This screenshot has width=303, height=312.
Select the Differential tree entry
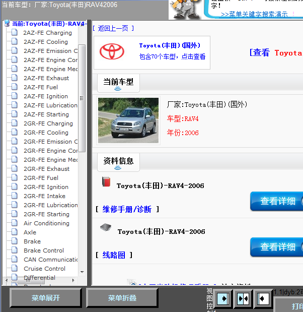(x=39, y=278)
